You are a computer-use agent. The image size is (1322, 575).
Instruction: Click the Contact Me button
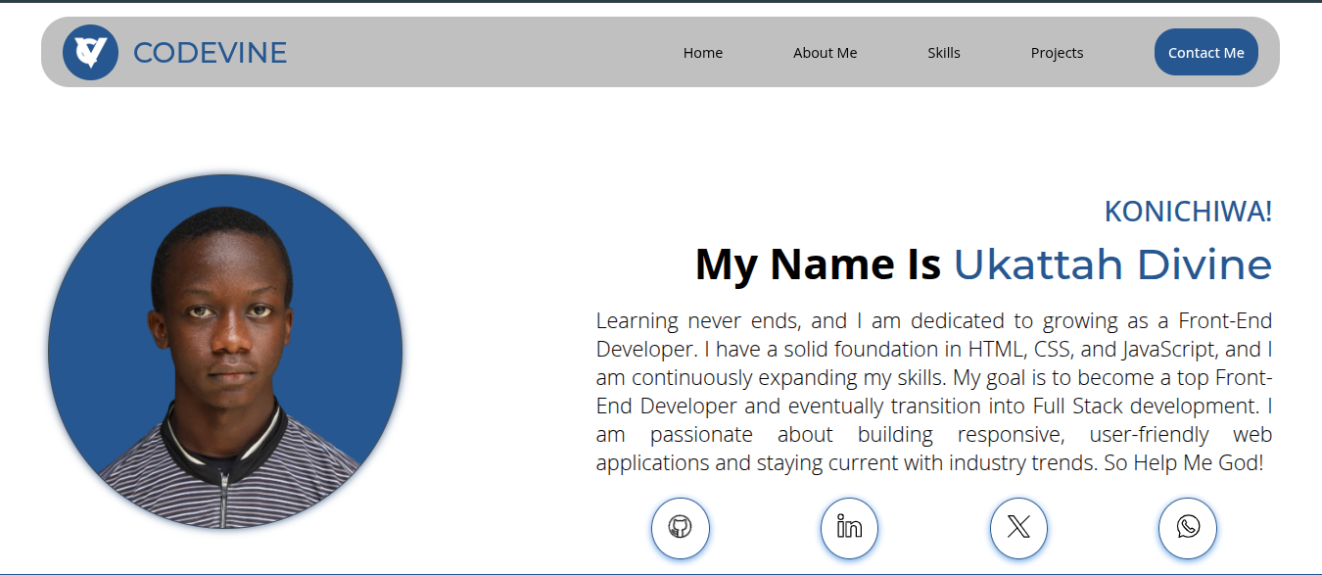pyautogui.click(x=1206, y=52)
